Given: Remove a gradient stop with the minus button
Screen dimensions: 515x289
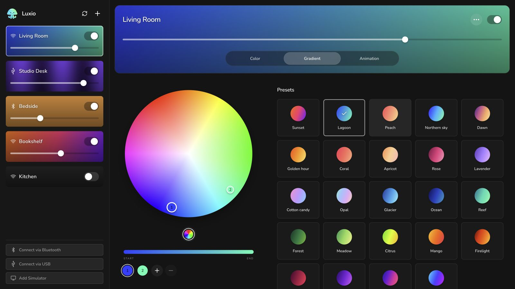Looking at the screenshot, I should (171, 271).
